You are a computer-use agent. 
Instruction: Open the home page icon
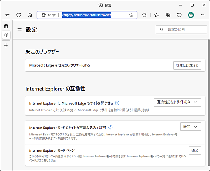[30, 15]
